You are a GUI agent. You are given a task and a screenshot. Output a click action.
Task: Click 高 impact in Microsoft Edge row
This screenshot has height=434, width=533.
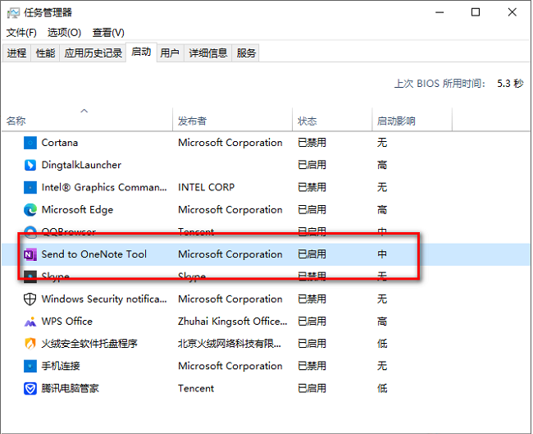tap(382, 210)
